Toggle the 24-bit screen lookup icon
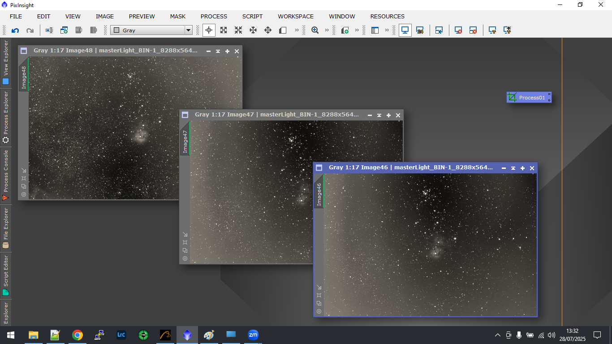 point(420,30)
